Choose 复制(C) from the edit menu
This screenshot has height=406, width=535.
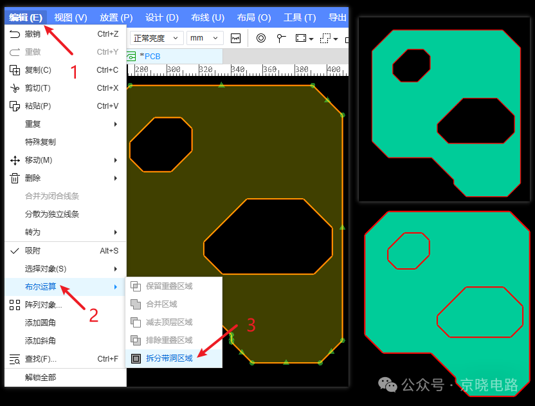tap(66, 70)
